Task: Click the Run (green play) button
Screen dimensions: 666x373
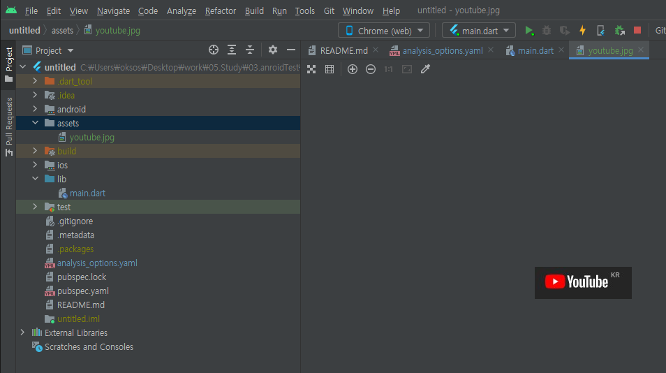Action: pyautogui.click(x=528, y=31)
